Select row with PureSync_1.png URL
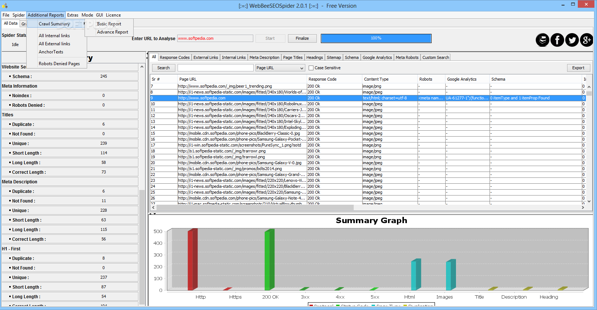This screenshot has width=597, height=310. 368,145
